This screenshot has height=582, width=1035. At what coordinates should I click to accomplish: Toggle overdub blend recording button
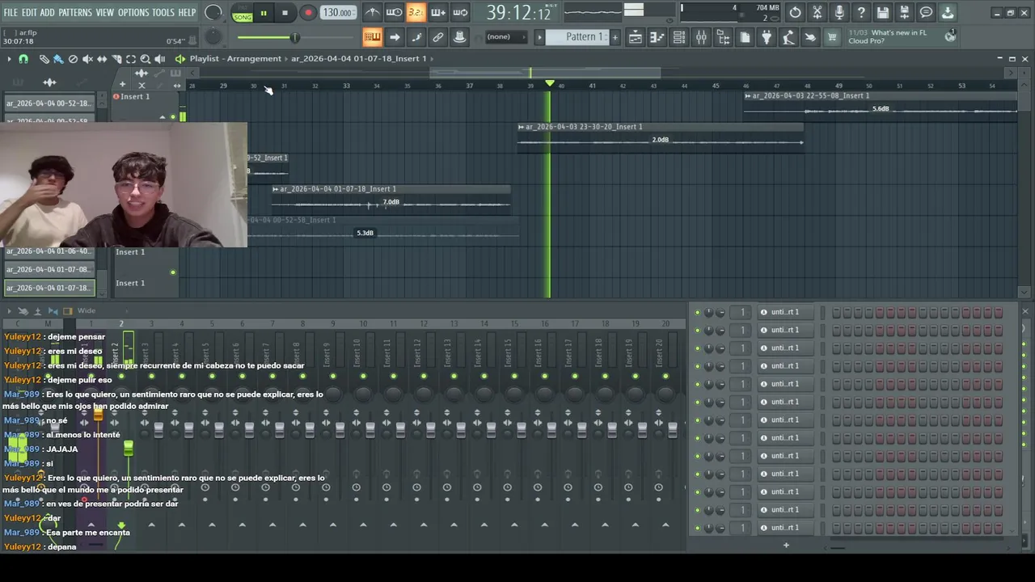point(437,12)
